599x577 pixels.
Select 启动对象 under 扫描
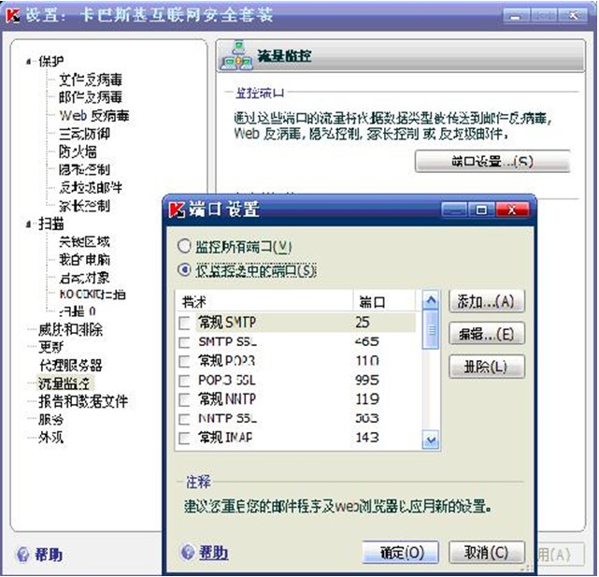coord(84,278)
